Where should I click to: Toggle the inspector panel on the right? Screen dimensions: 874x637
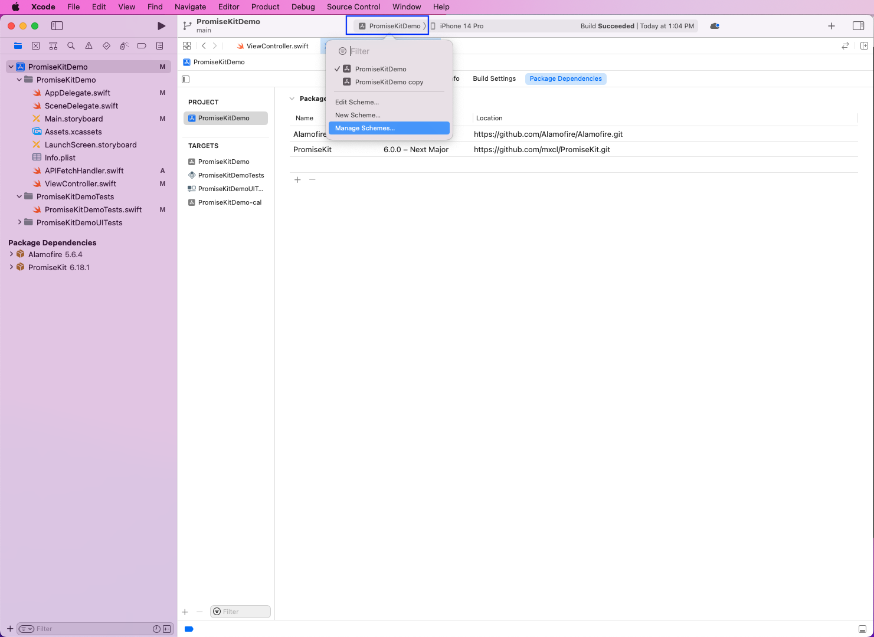click(x=859, y=26)
